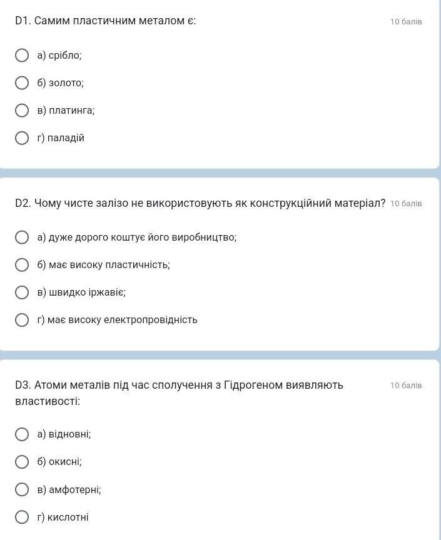Image resolution: width=441 pixels, height=540 pixels.
Task: Click the '10 балів' label of D2
Action: click(x=406, y=204)
